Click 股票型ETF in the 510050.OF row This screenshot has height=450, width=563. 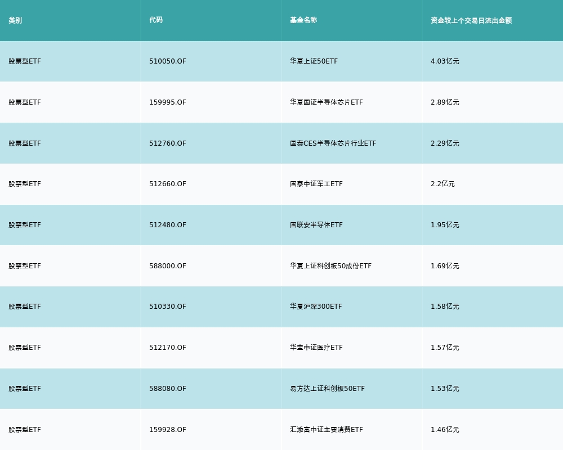click(25, 61)
